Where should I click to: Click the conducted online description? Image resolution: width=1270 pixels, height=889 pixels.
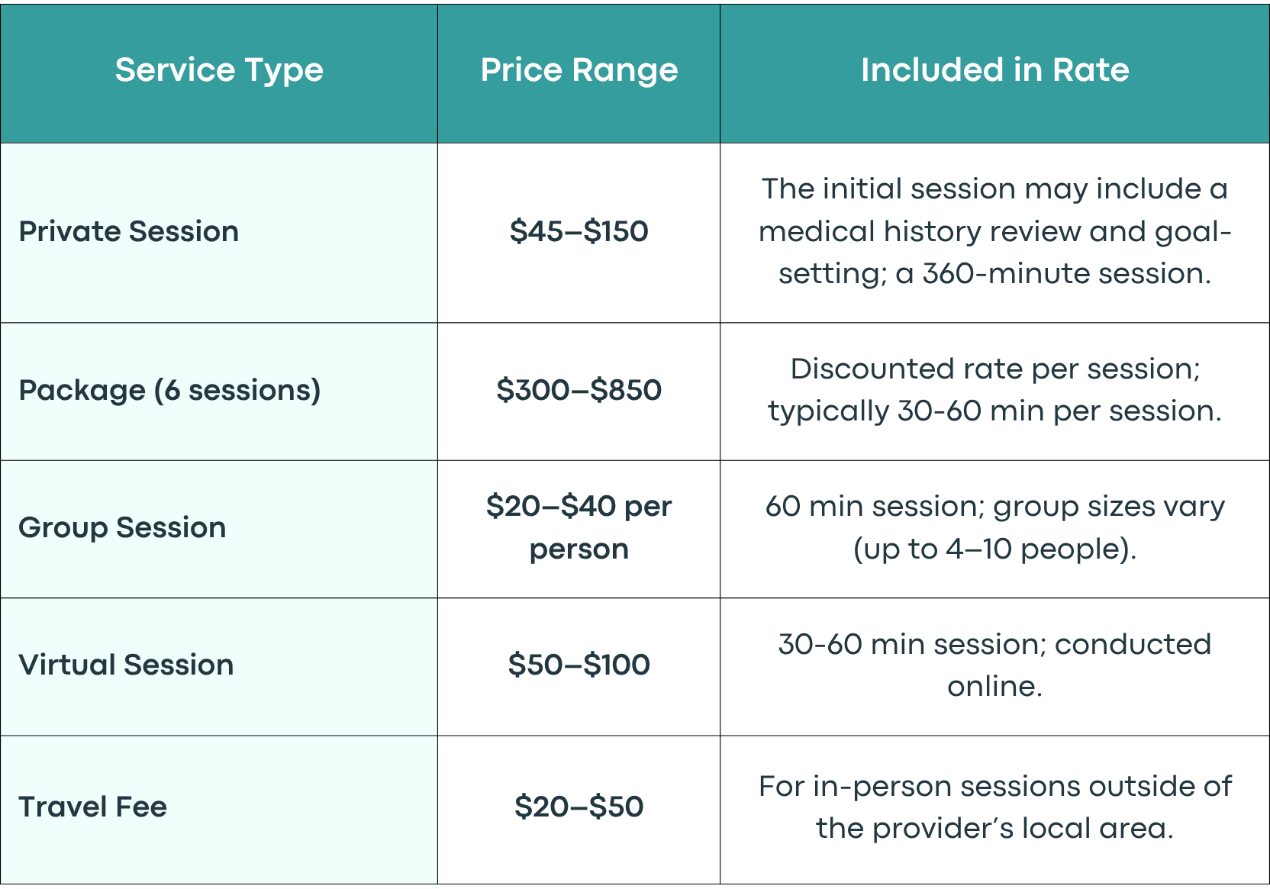[994, 665]
